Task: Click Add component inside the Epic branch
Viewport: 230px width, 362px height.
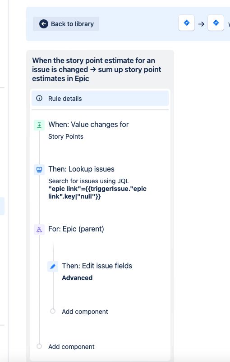Action: [x=85, y=312]
